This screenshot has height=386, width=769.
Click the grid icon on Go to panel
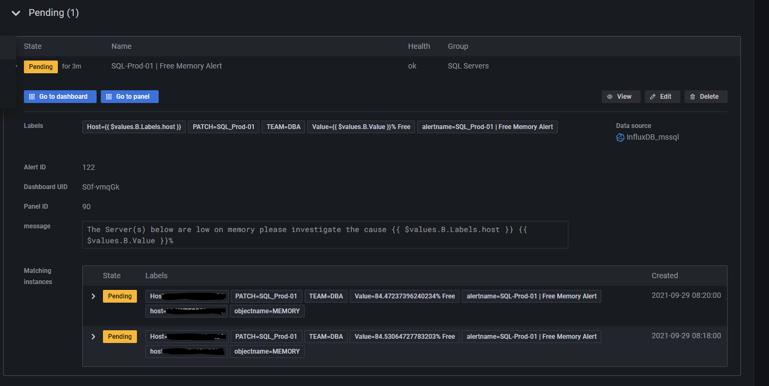(x=109, y=97)
